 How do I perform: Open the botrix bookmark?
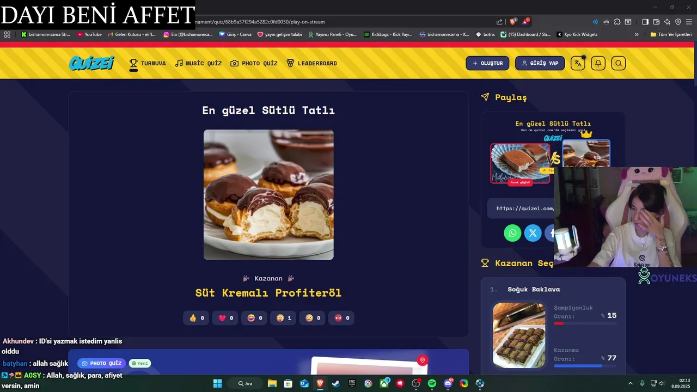pyautogui.click(x=485, y=34)
